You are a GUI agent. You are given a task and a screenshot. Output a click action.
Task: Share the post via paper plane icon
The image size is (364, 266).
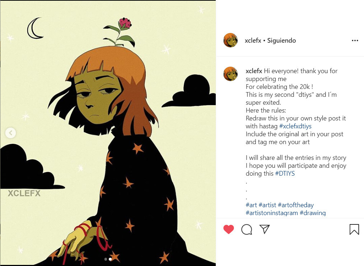tap(265, 229)
